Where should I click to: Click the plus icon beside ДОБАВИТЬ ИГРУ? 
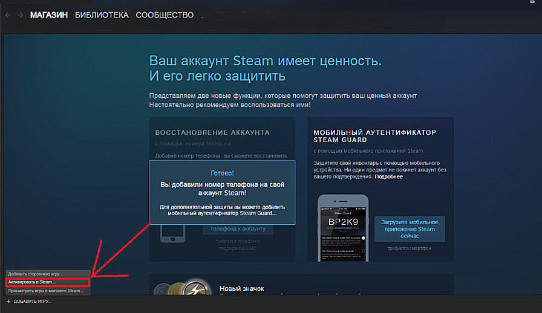8,301
